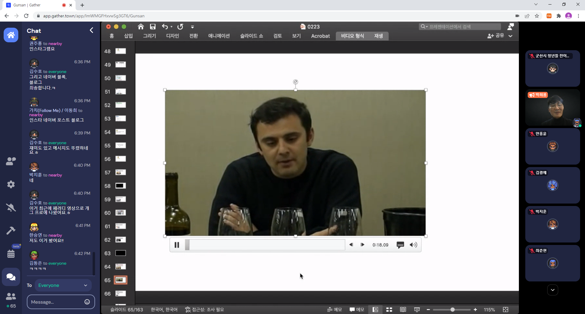Image resolution: width=585 pixels, height=314 pixels.
Task: Click the video progress bar
Action: 265,245
